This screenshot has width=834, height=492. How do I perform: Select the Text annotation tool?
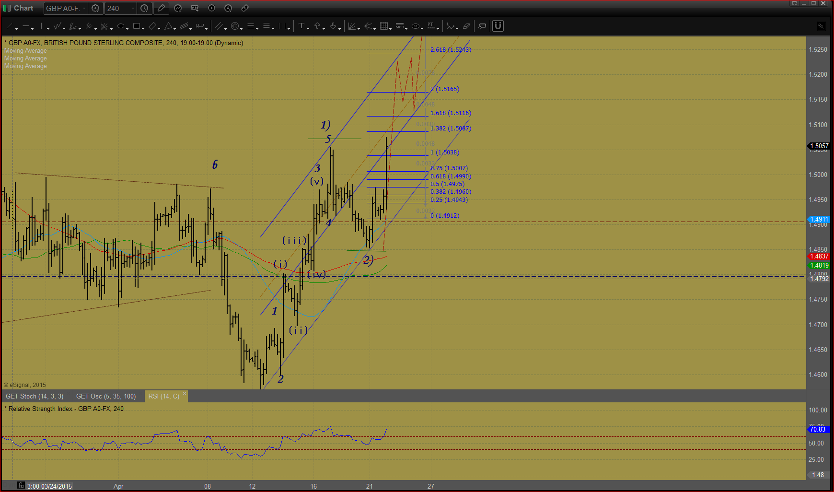pyautogui.click(x=301, y=26)
